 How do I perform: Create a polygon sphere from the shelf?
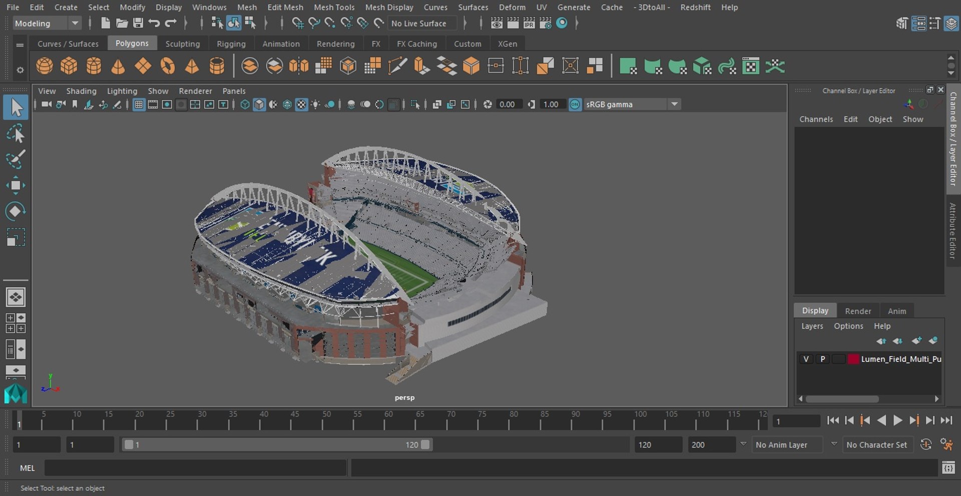pos(45,66)
